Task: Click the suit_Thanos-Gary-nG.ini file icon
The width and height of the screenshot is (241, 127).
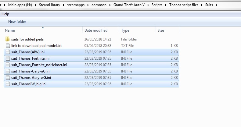Action: (x=8, y=71)
